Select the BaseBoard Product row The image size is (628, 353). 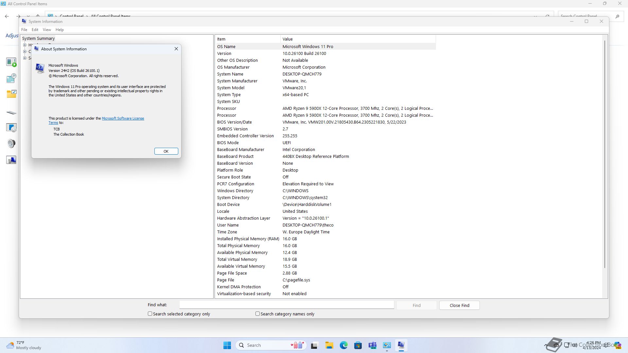[x=326, y=156]
